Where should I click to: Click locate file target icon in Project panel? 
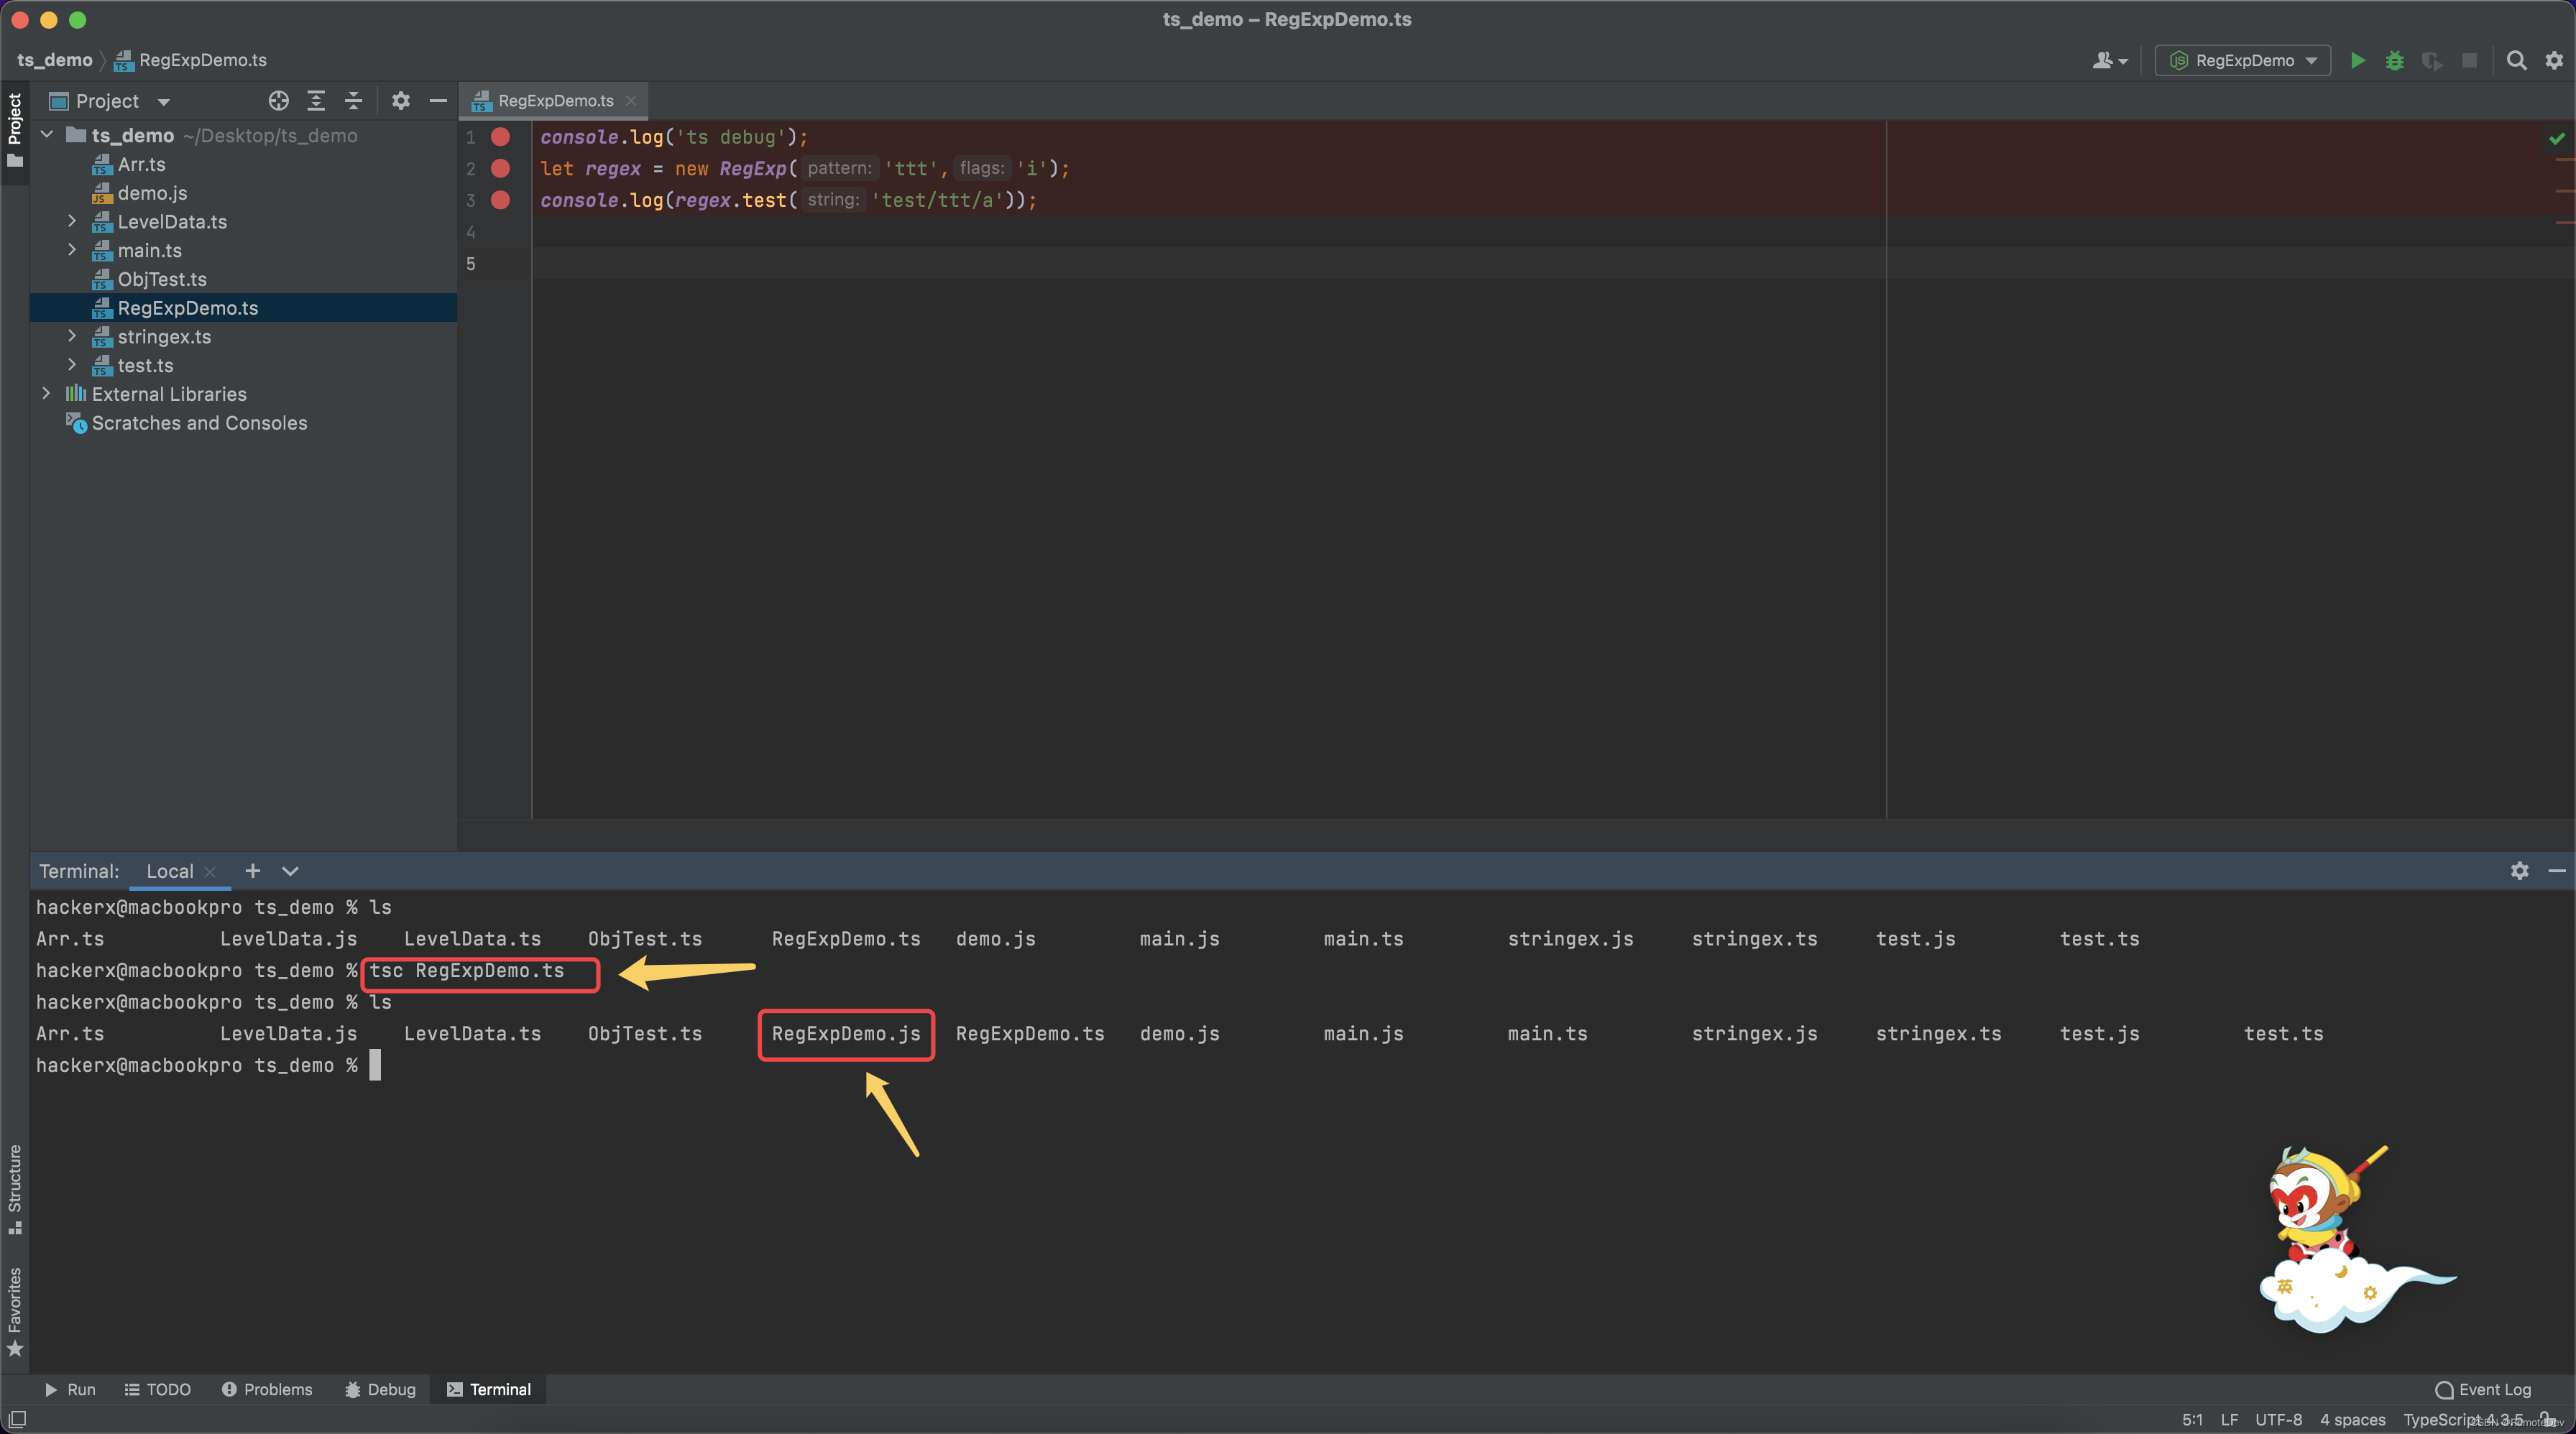[278, 101]
